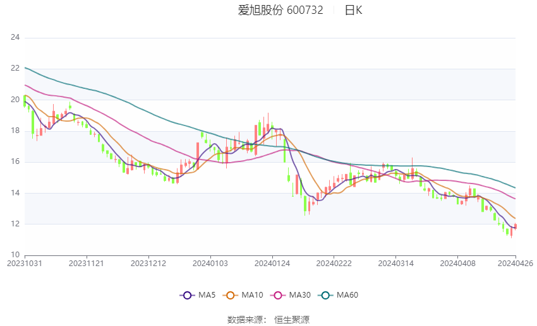Click the data source text 恒生聚源
Image resolution: width=537 pixels, height=326 pixels.
pyautogui.click(x=292, y=320)
